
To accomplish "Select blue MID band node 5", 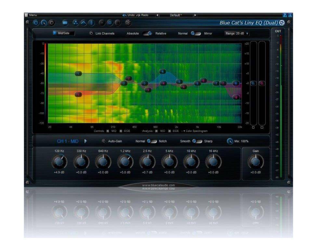I will point(179,82).
